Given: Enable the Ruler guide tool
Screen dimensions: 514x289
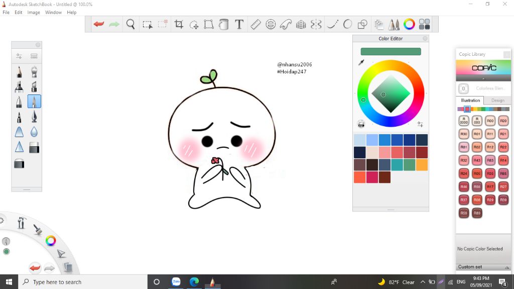Looking at the screenshot, I should pos(255,24).
